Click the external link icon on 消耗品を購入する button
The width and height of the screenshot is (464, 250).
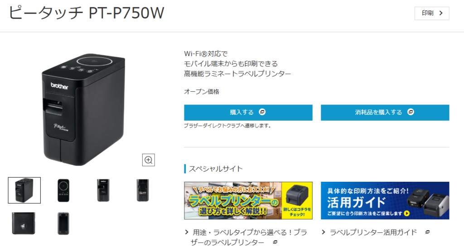point(411,112)
